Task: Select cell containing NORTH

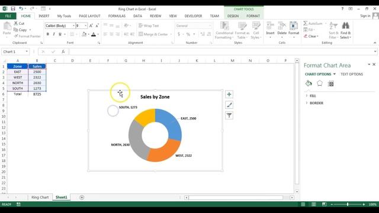Action: tap(18, 83)
